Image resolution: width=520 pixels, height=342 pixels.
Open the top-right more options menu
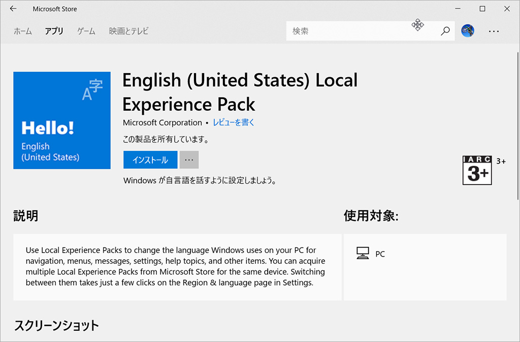pos(494,31)
